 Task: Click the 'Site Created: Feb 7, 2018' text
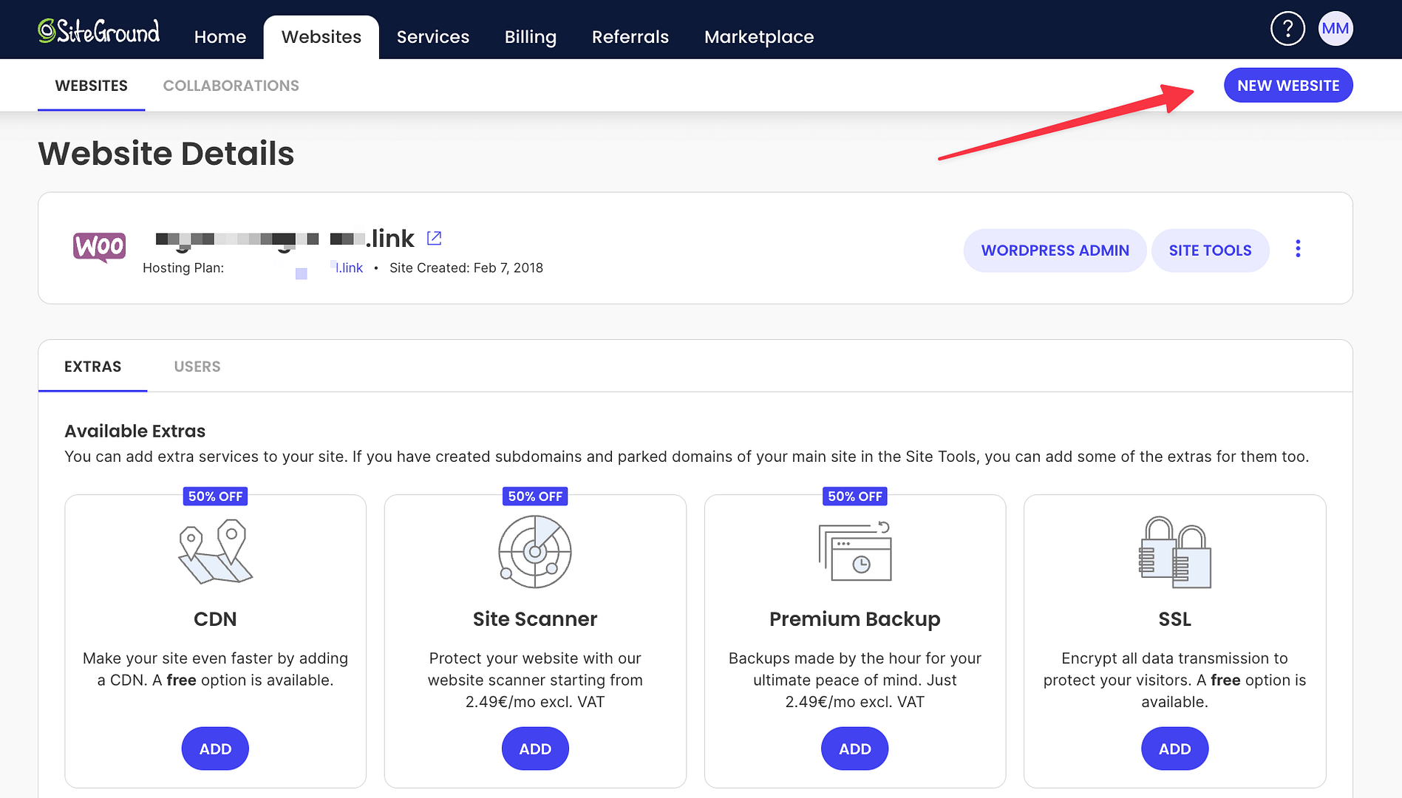pos(466,267)
